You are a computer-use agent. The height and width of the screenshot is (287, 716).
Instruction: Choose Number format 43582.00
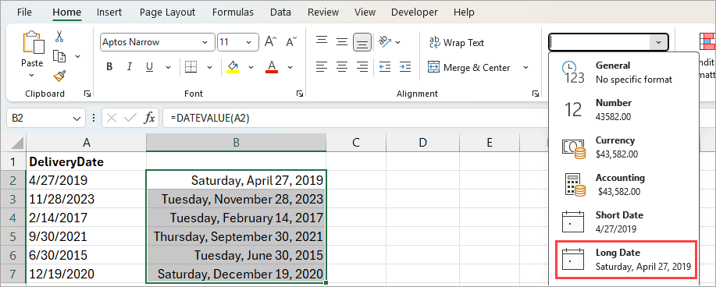(624, 109)
